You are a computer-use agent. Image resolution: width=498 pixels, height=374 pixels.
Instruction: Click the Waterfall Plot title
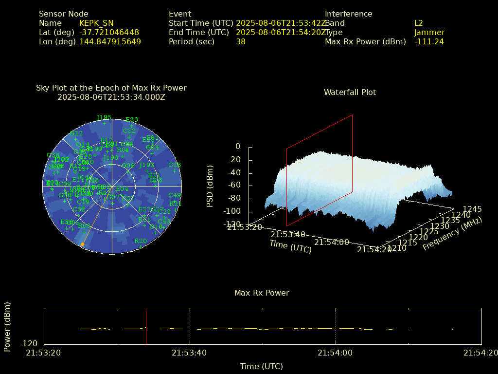coord(350,93)
